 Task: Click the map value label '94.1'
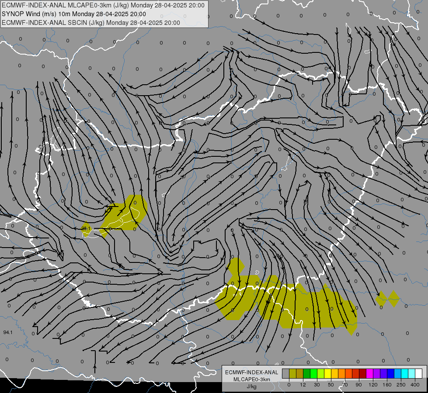[8, 332]
